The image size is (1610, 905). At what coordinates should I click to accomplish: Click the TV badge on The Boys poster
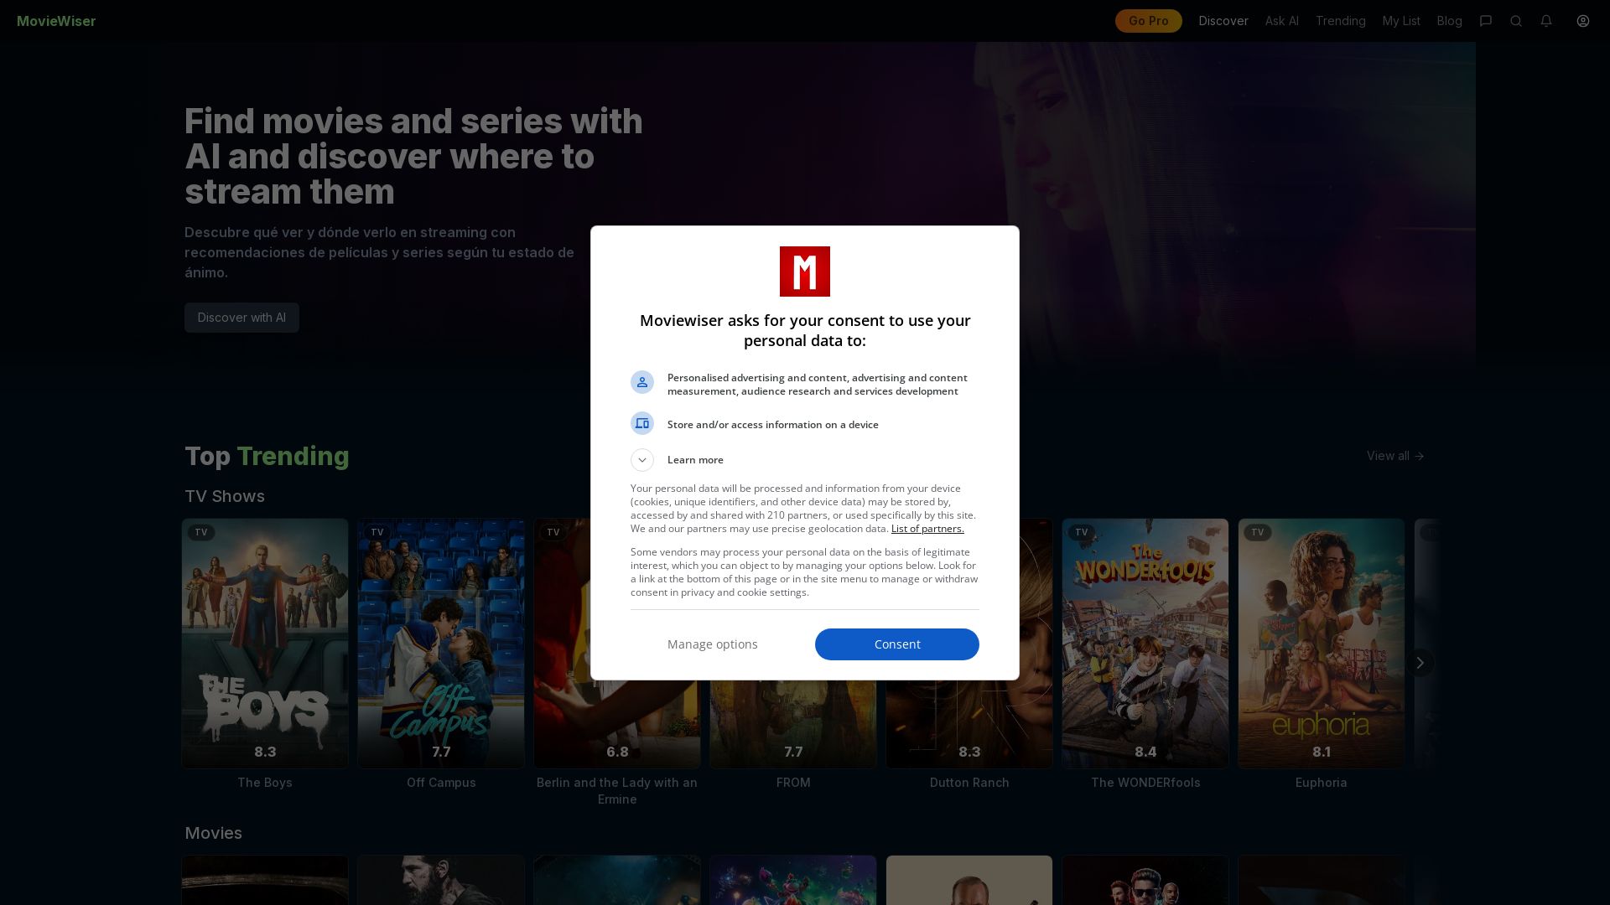(201, 532)
